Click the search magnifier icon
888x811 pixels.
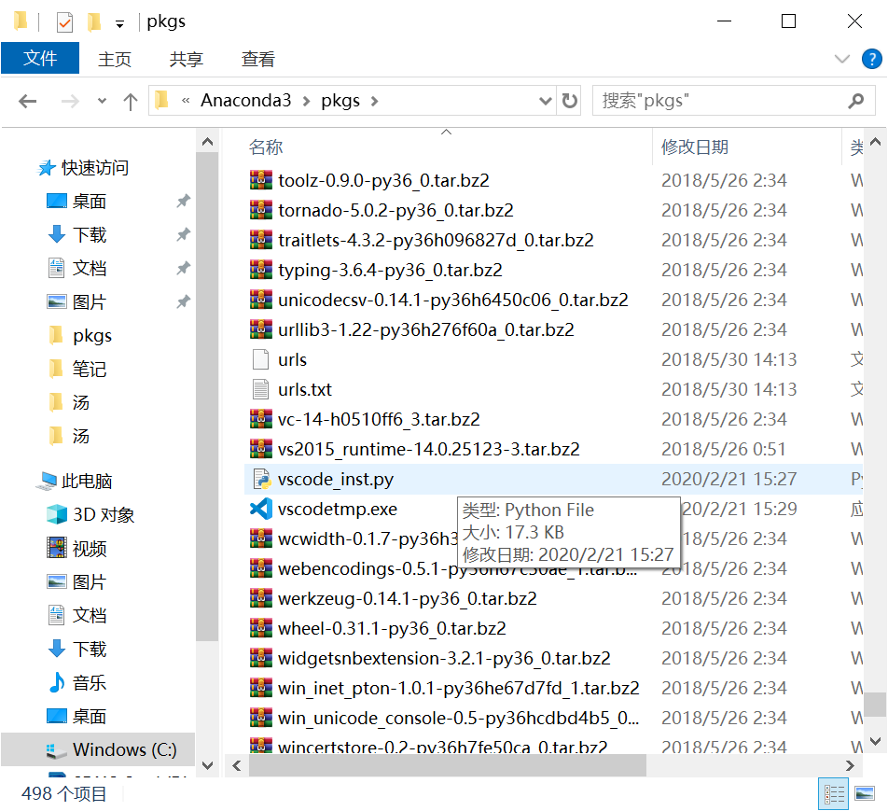(x=856, y=101)
